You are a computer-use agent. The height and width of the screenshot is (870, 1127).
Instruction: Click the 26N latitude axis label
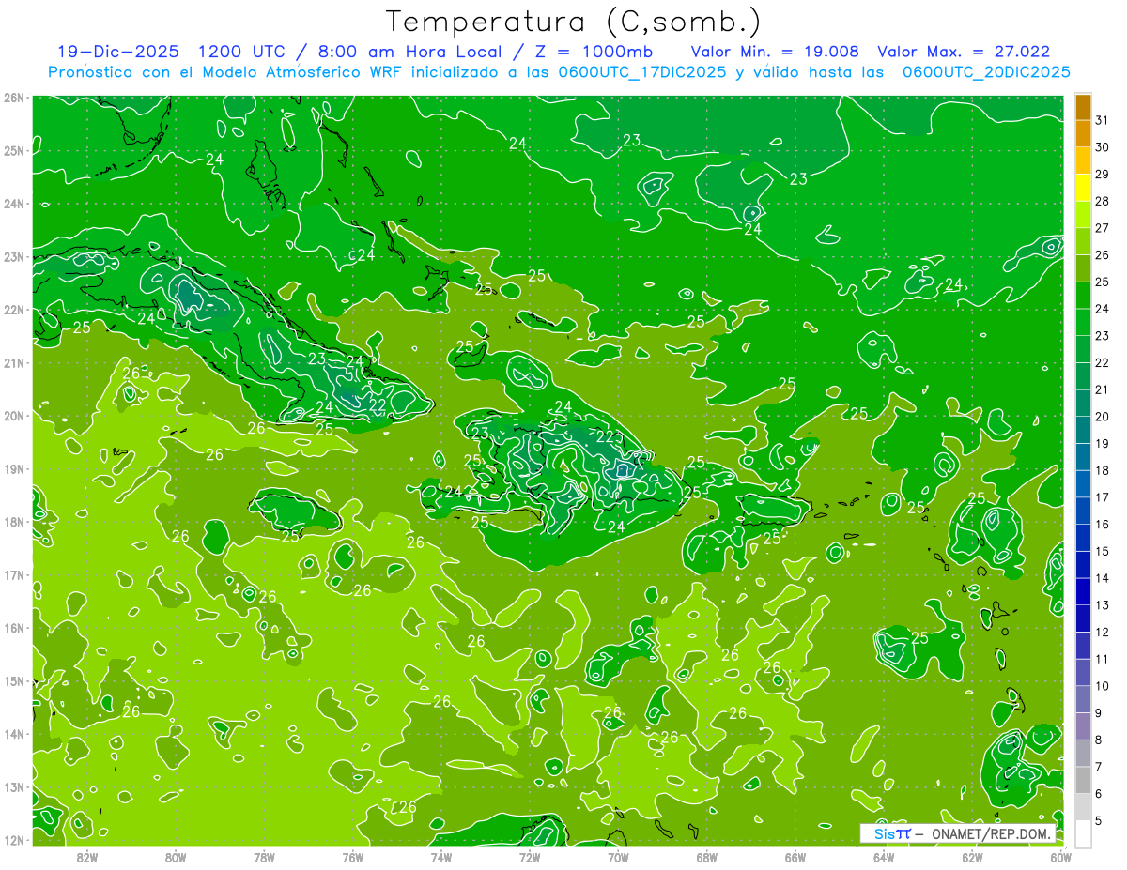tap(14, 98)
